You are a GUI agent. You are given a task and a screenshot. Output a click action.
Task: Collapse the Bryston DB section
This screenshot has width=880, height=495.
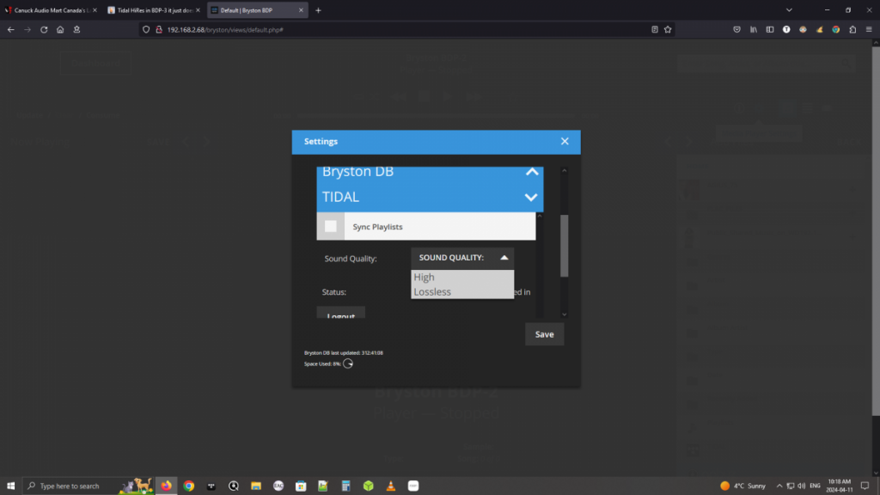pyautogui.click(x=531, y=172)
